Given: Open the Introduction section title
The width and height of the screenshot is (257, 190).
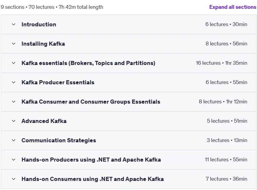Looking at the screenshot, I should click(39, 25).
